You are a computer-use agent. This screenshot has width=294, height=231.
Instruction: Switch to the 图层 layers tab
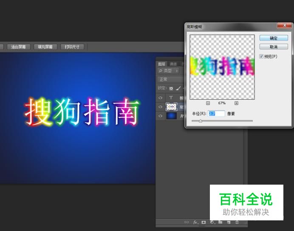161,64
